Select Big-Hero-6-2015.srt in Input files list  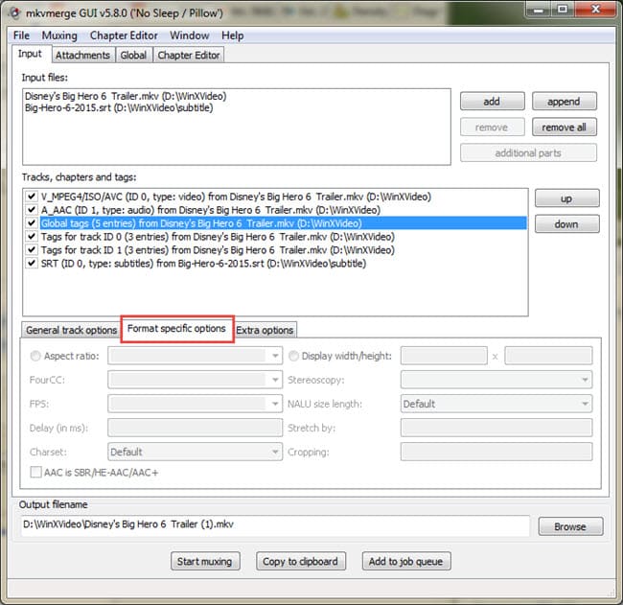tap(120, 108)
